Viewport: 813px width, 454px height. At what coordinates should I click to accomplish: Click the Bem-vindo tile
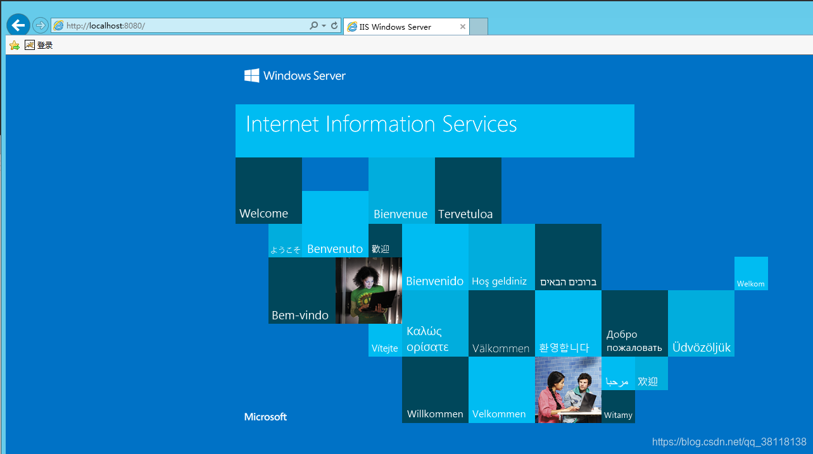pyautogui.click(x=301, y=290)
